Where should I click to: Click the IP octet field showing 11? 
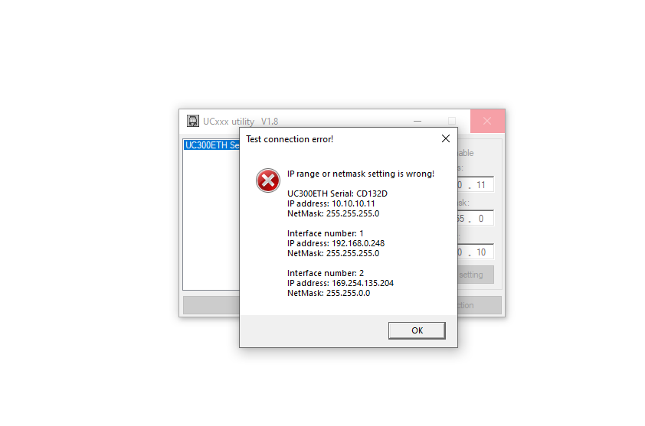click(x=481, y=185)
